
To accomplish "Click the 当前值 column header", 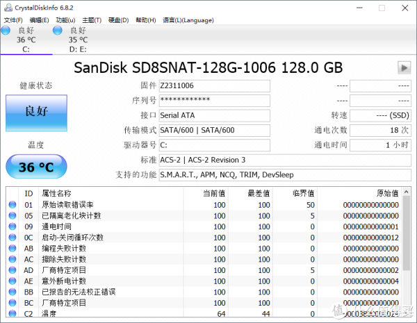I will coord(206,193).
